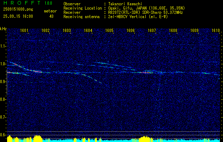Click the 0.7 kHz axis label
The width and height of the screenshot is (223, 142).
tap(3, 117)
